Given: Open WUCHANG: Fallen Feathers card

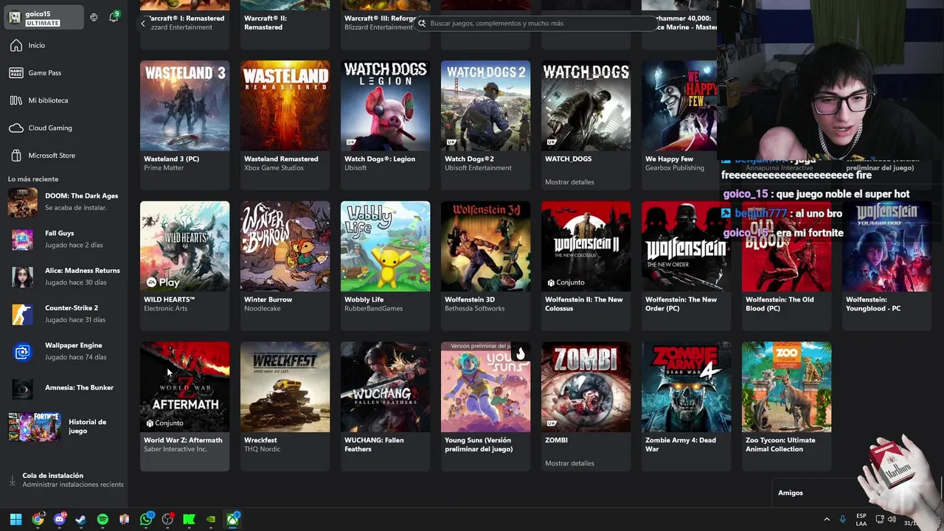Looking at the screenshot, I should (x=385, y=406).
